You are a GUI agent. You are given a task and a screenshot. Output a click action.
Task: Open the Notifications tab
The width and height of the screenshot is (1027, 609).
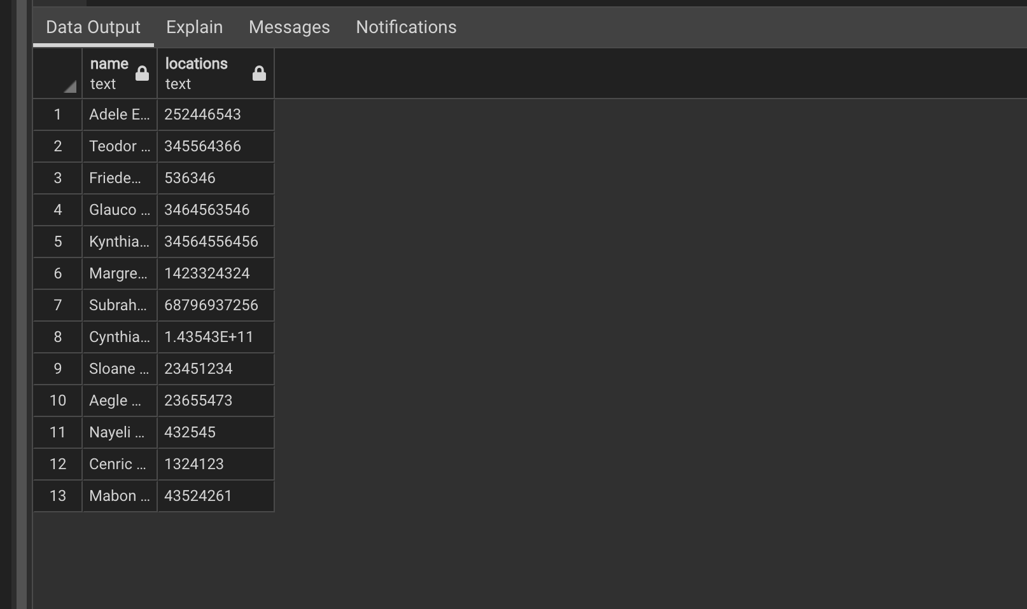(x=406, y=27)
